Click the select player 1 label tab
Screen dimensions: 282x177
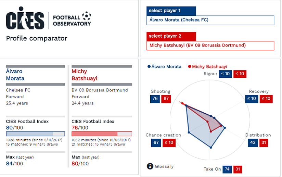tap(171, 11)
